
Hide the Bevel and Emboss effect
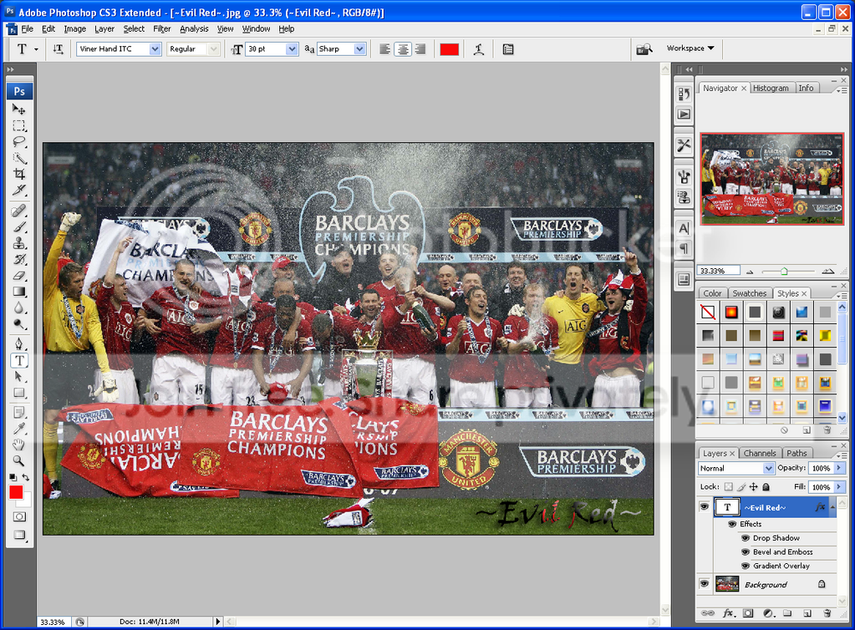pyautogui.click(x=746, y=552)
